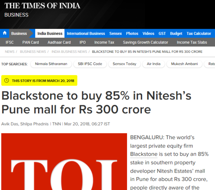The width and height of the screenshot is (215, 190).
Task: Open the Tax Calculator menu item
Action: (x=199, y=33)
